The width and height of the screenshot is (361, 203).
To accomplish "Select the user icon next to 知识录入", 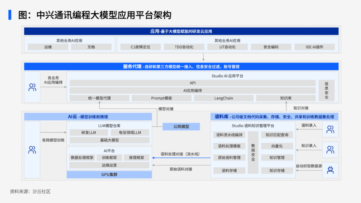I will point(330,149).
